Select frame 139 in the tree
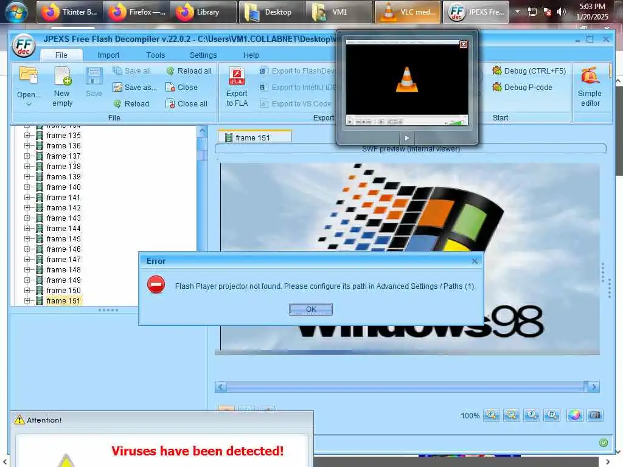This screenshot has height=467, width=623. click(x=63, y=177)
